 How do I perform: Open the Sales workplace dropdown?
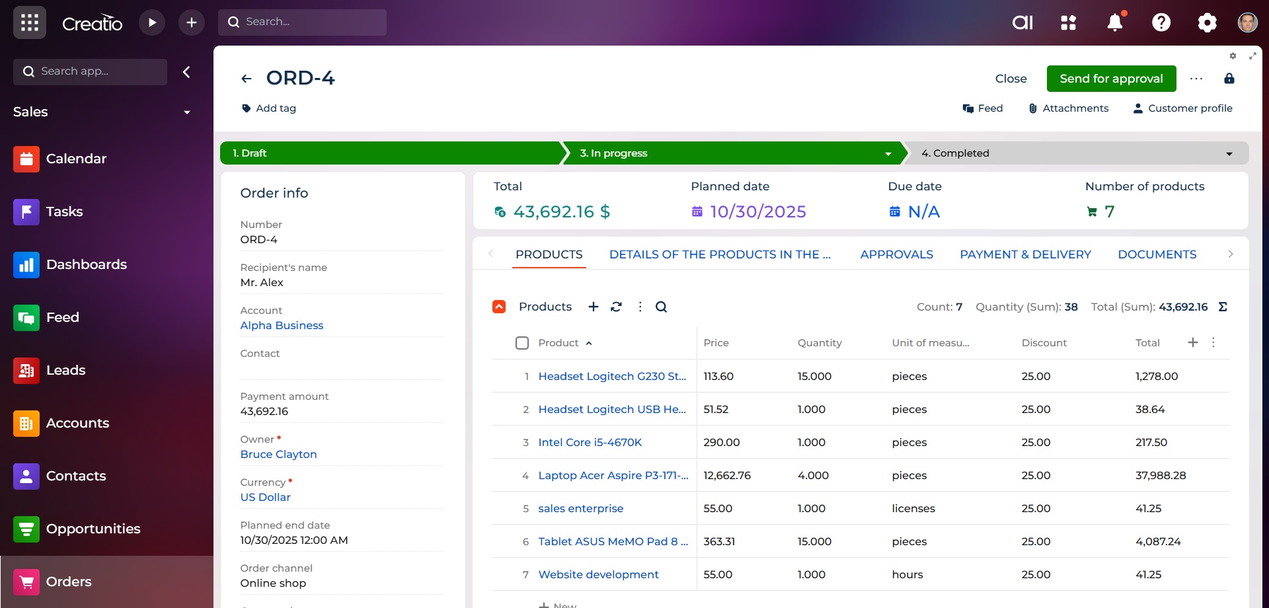(187, 112)
